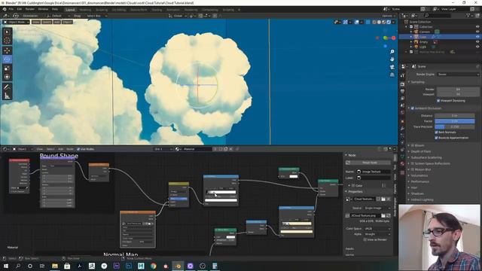Viewport: 482px width, 271px height.
Task: Select wireframe viewport shading mode
Action: (x=374, y=22)
